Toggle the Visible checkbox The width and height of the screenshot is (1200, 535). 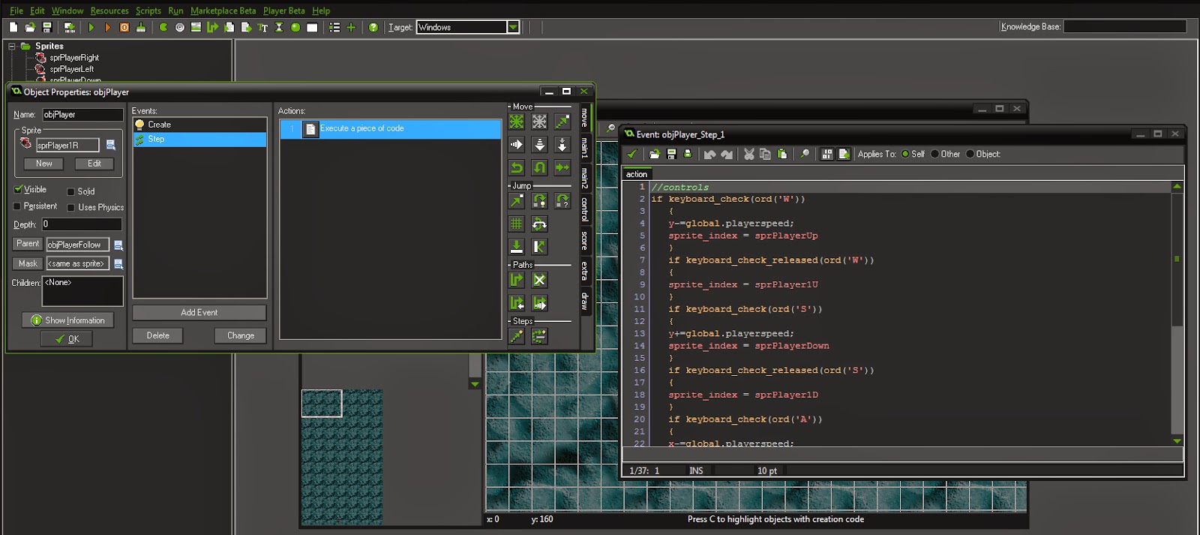point(18,189)
